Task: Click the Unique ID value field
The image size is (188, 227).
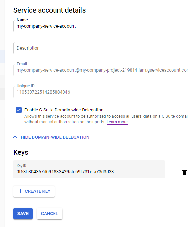Action: pyautogui.click(x=101, y=92)
